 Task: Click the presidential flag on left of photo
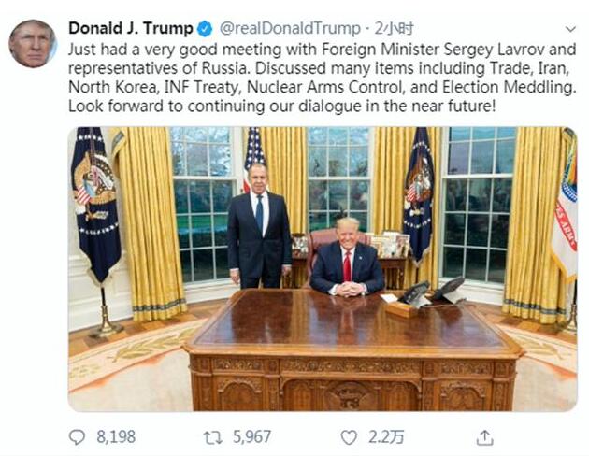tap(95, 205)
